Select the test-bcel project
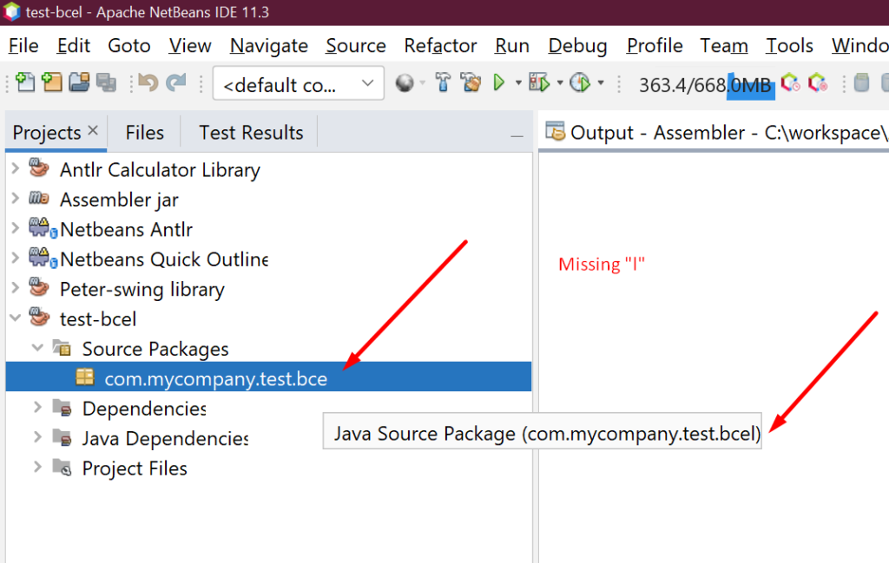Image resolution: width=889 pixels, height=563 pixels. click(x=98, y=319)
